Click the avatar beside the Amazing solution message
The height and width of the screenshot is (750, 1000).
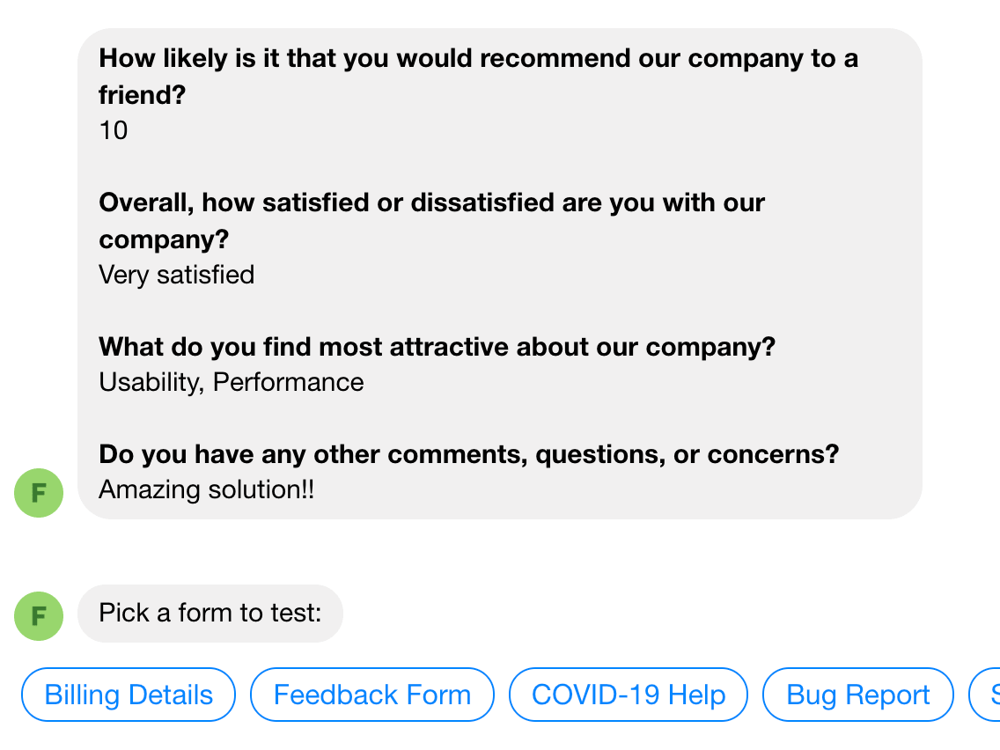pos(39,493)
